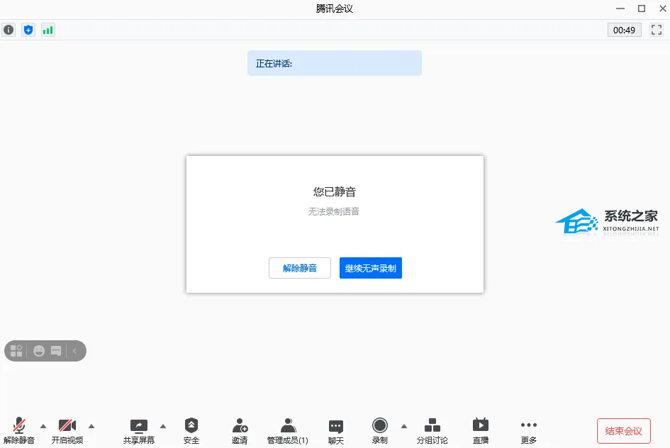Click 结束会议 end meeting button
The image size is (670, 448).
click(624, 431)
